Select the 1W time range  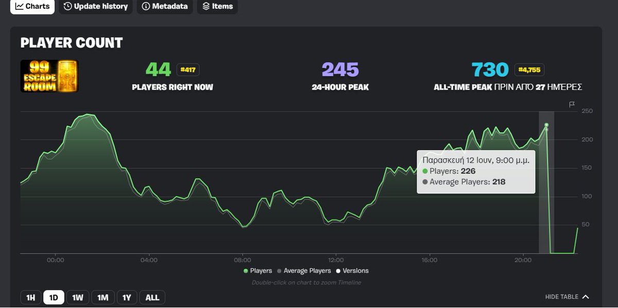(x=78, y=298)
